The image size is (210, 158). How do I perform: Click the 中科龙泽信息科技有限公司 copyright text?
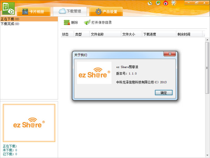(141, 82)
